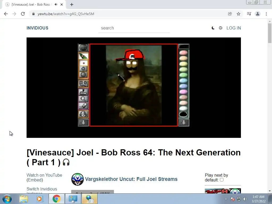This screenshot has height=204, width=272.
Task: Switch to Chrome in the taskbar
Action: coord(56,199)
